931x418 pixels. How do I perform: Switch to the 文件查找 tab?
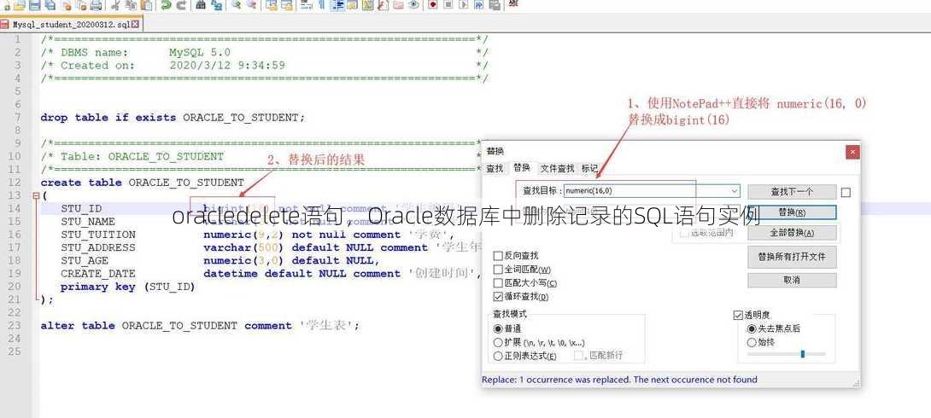(558, 168)
